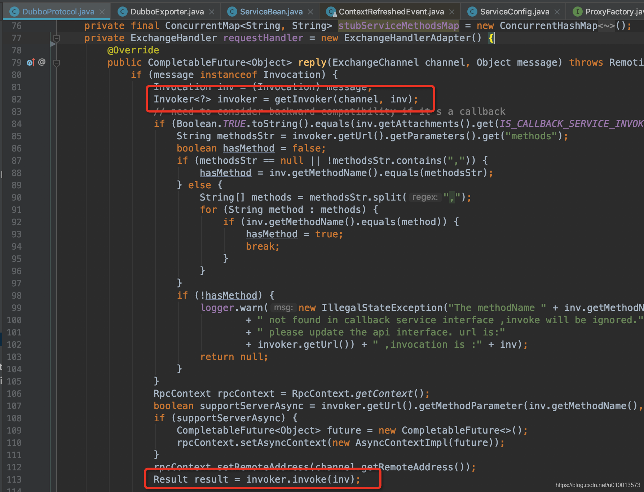Click the regex: parameter hint on line 90
Image resolution: width=644 pixels, height=492 pixels.
coord(425,197)
